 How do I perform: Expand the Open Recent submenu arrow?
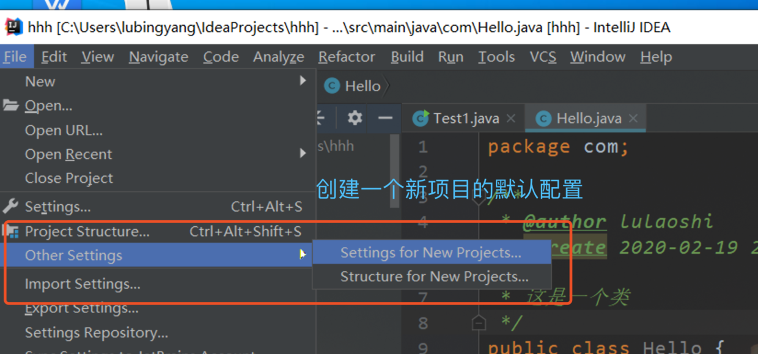303,153
